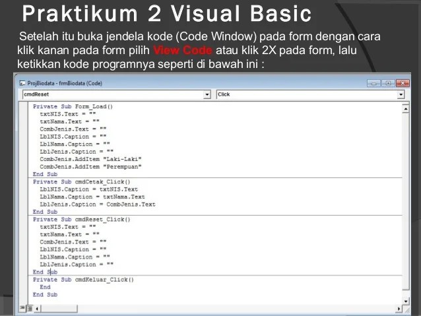Click the line 'CombJenis.AddItem "Laki-Laki"'
Image resolution: width=421 pixels, height=316 pixels.
click(90, 159)
